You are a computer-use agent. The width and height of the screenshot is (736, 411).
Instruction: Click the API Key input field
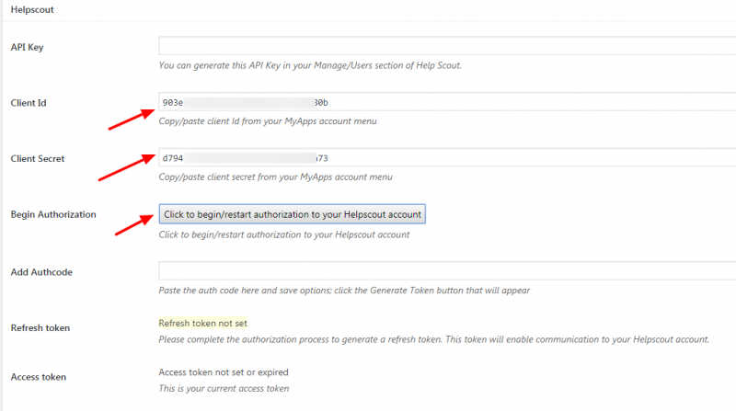[447, 46]
